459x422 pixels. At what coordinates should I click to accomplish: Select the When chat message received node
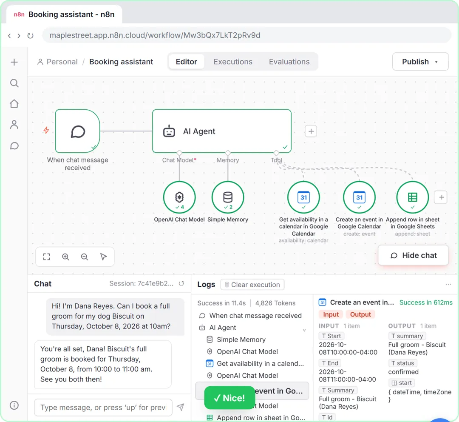78,131
